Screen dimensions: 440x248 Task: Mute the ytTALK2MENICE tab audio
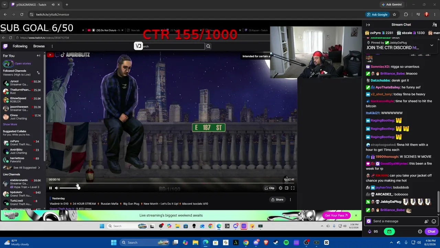pyautogui.click(x=53, y=5)
